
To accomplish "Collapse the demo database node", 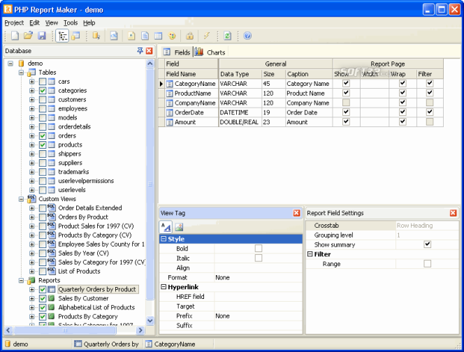I will (10, 64).
